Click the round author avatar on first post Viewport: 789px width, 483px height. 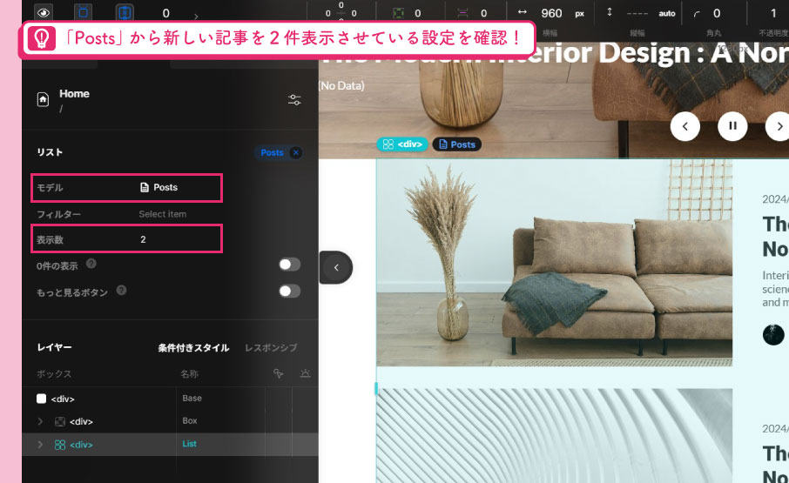[x=773, y=334]
